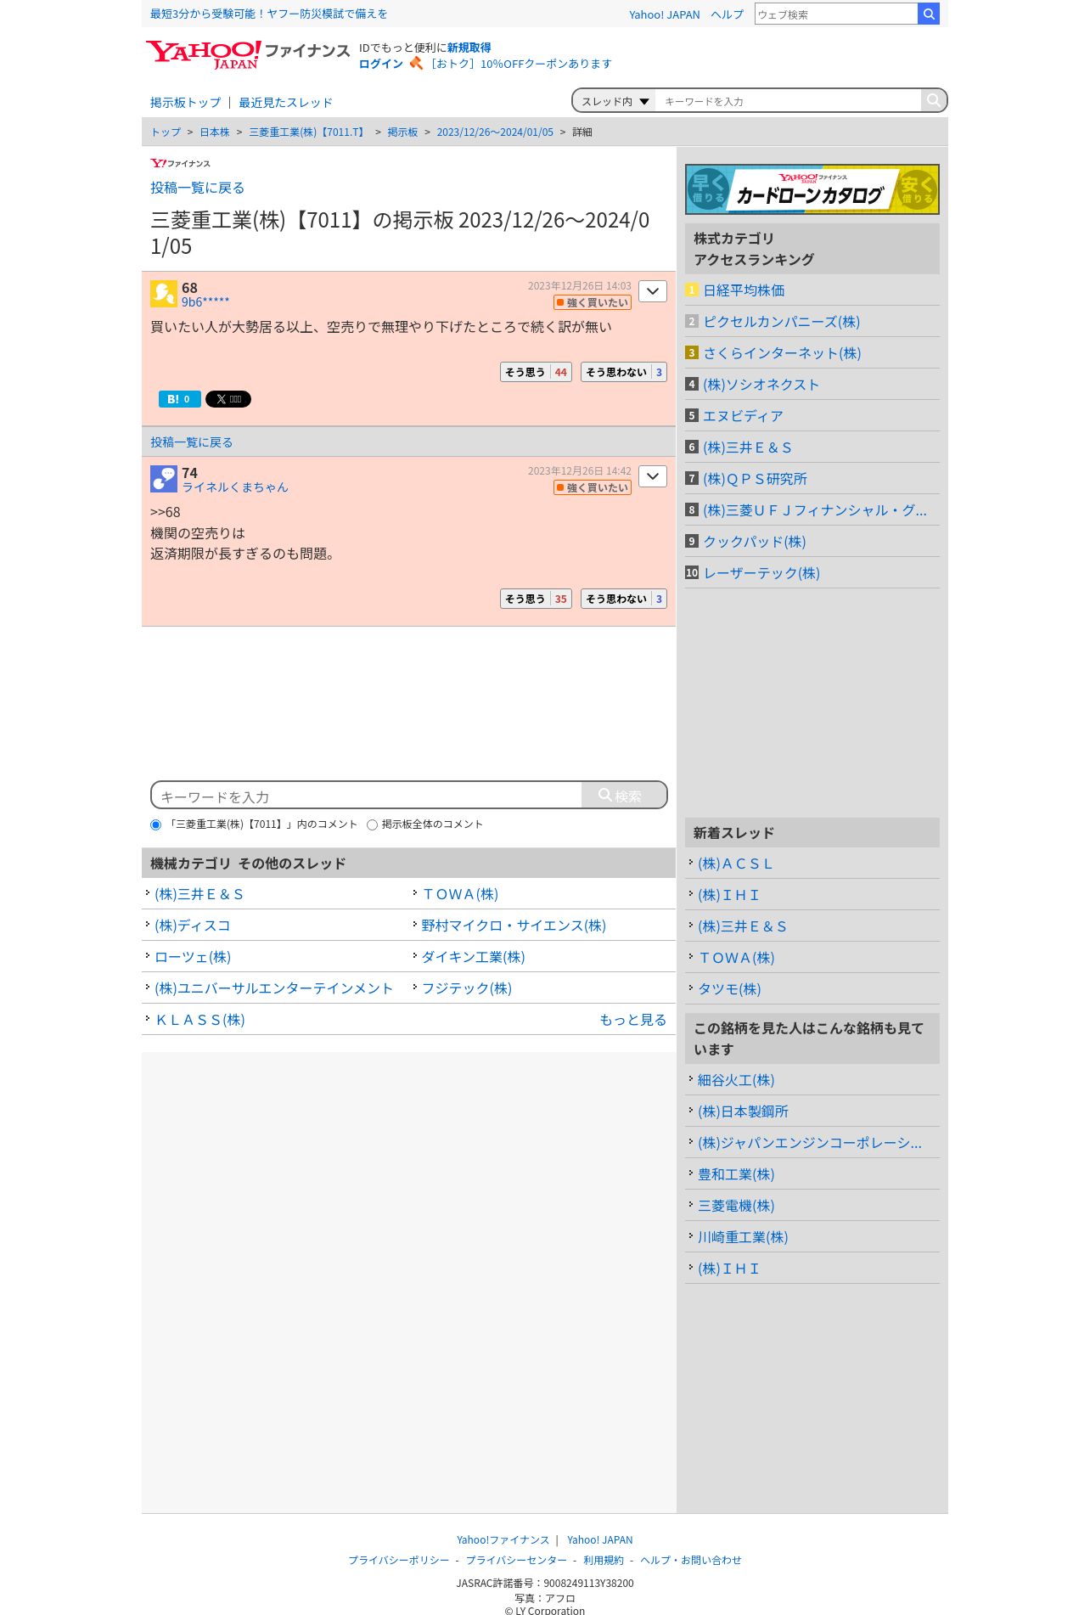Open エヌビディア ranking entry
The height and width of the screenshot is (1615, 1090).
pos(743,416)
